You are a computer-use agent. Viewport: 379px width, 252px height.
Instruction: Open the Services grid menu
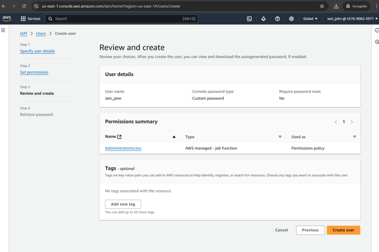31,19
